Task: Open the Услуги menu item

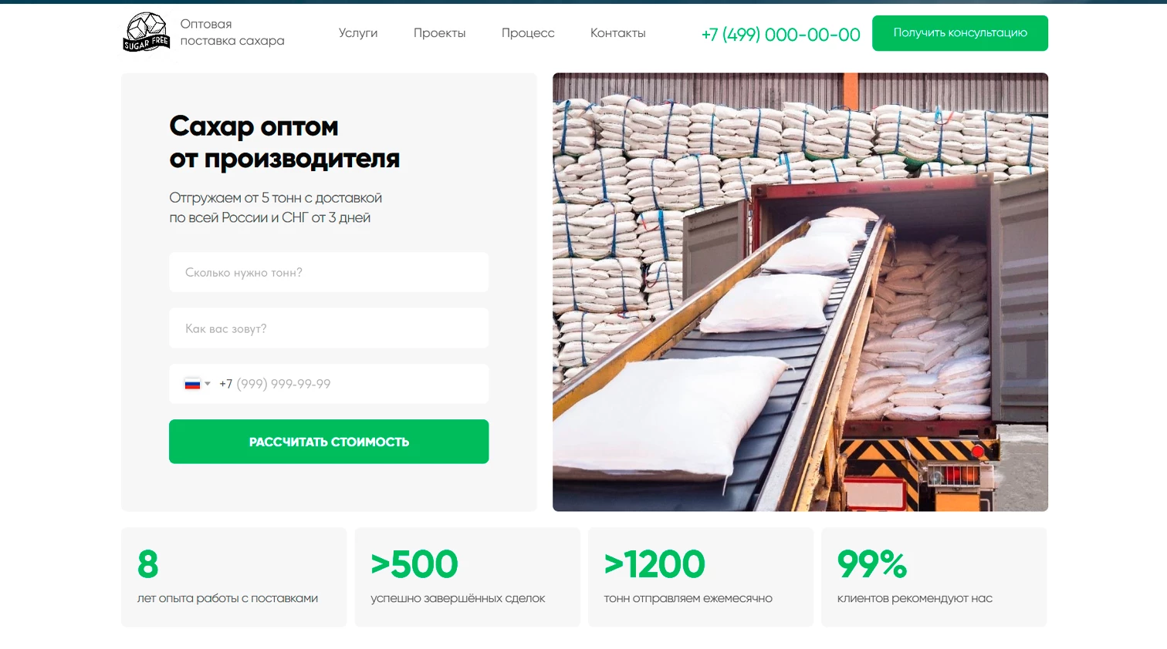Action: tap(358, 33)
